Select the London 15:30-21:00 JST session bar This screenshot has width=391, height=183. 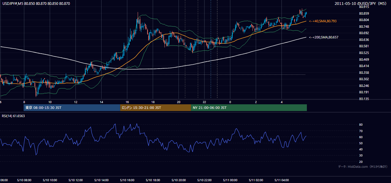[x=156, y=108]
